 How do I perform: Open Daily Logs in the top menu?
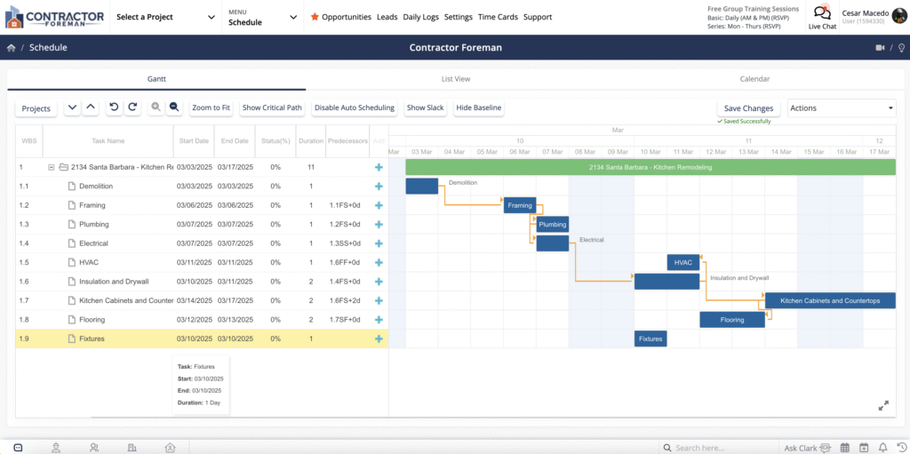pyautogui.click(x=420, y=18)
